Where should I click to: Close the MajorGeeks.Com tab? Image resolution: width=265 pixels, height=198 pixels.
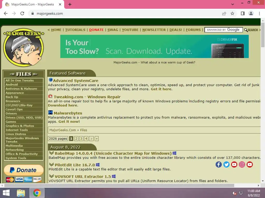coord(60,4)
